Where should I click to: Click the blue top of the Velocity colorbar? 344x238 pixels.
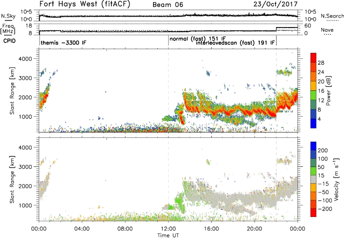click(x=313, y=146)
